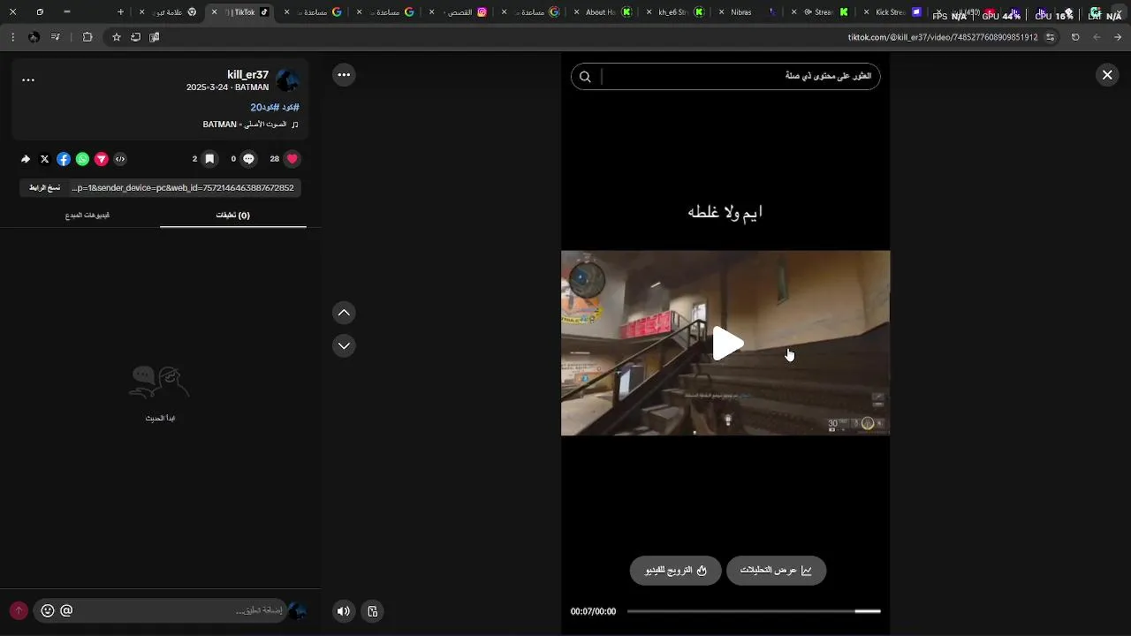Copy the link with the نسخ الرابط button

pyautogui.click(x=45, y=187)
